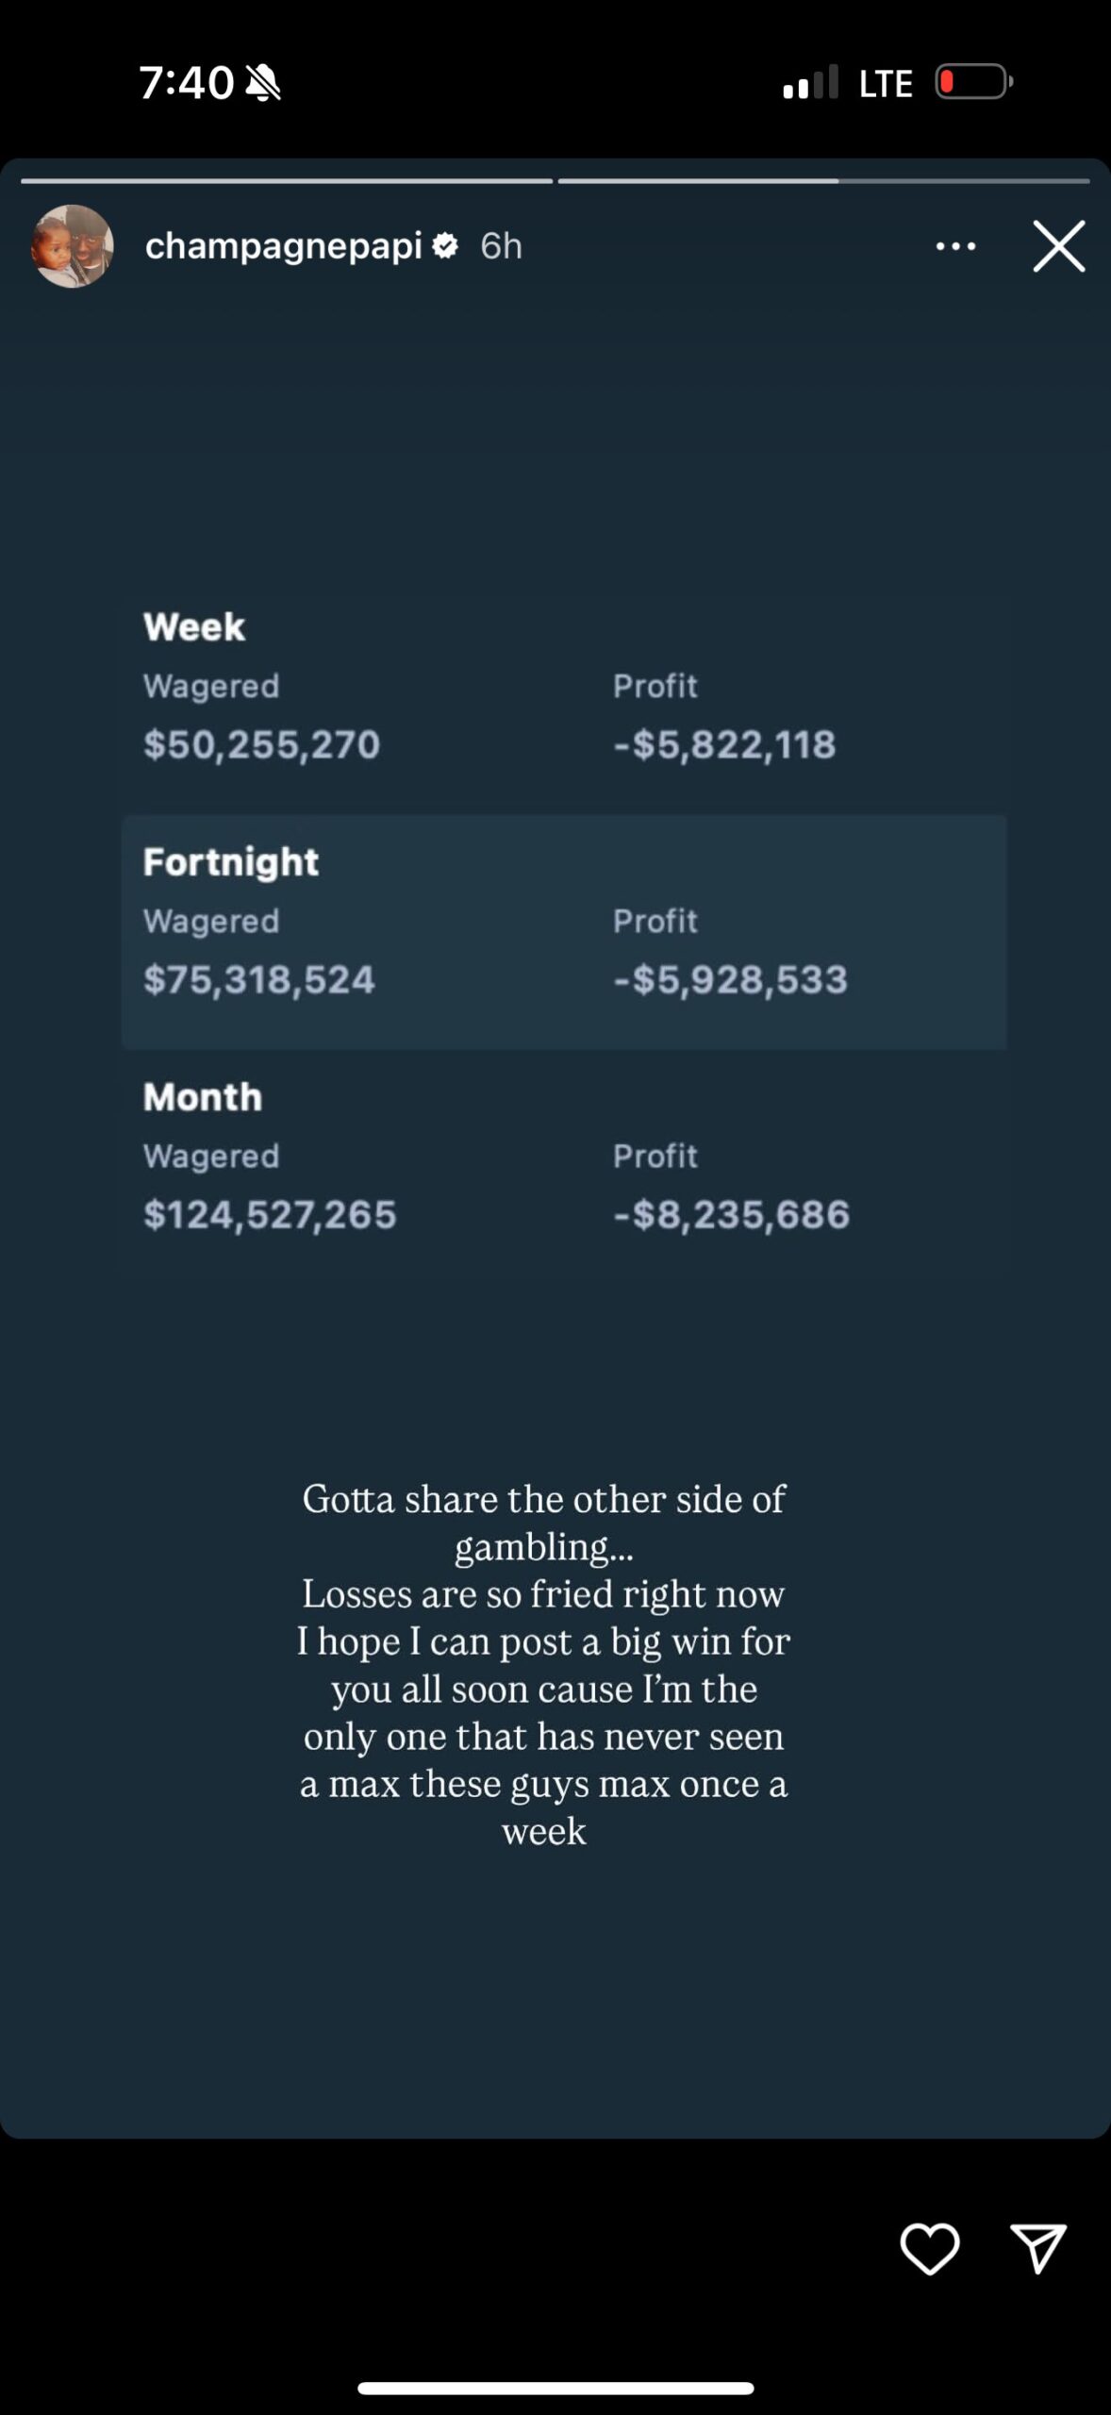Tap the 7:40 clock in status bar
1111x2415 pixels.
pyautogui.click(x=186, y=83)
